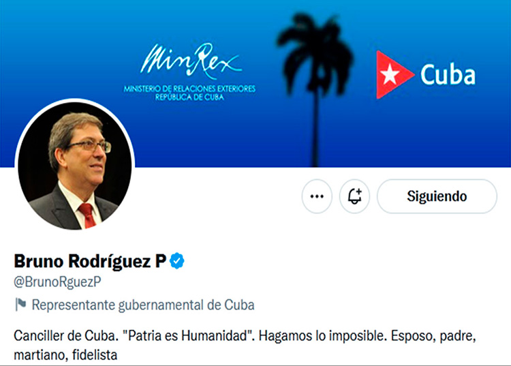
Task: Open the blue header banner image
Action: [255, 83]
